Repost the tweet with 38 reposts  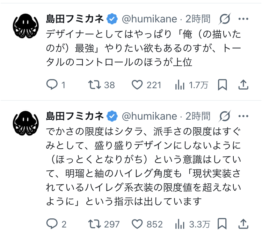tap(94, 85)
